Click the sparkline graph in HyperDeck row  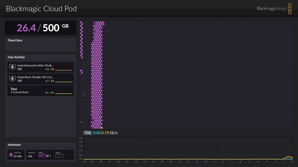click(64, 81)
